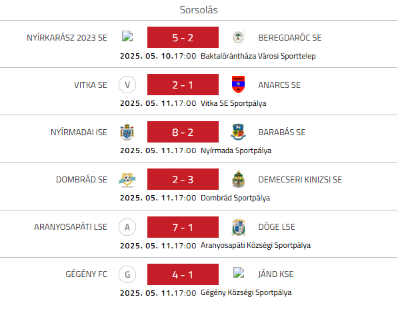Image resolution: width=398 pixels, height=309 pixels.
Task: Click the Demecseri Kinizsi SE crest
Action: pos(239,179)
